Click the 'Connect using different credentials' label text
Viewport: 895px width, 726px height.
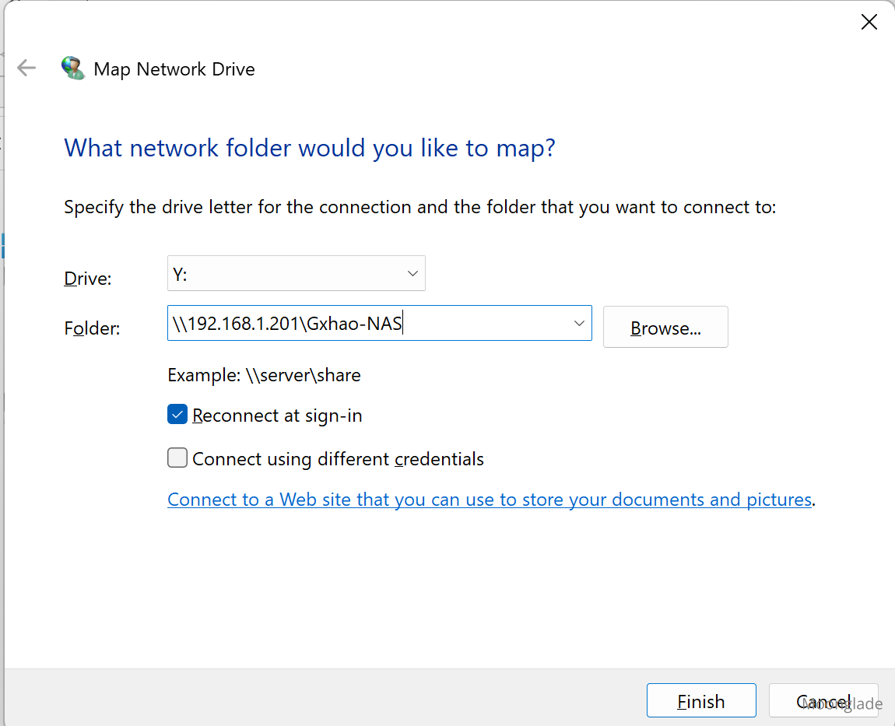point(338,459)
